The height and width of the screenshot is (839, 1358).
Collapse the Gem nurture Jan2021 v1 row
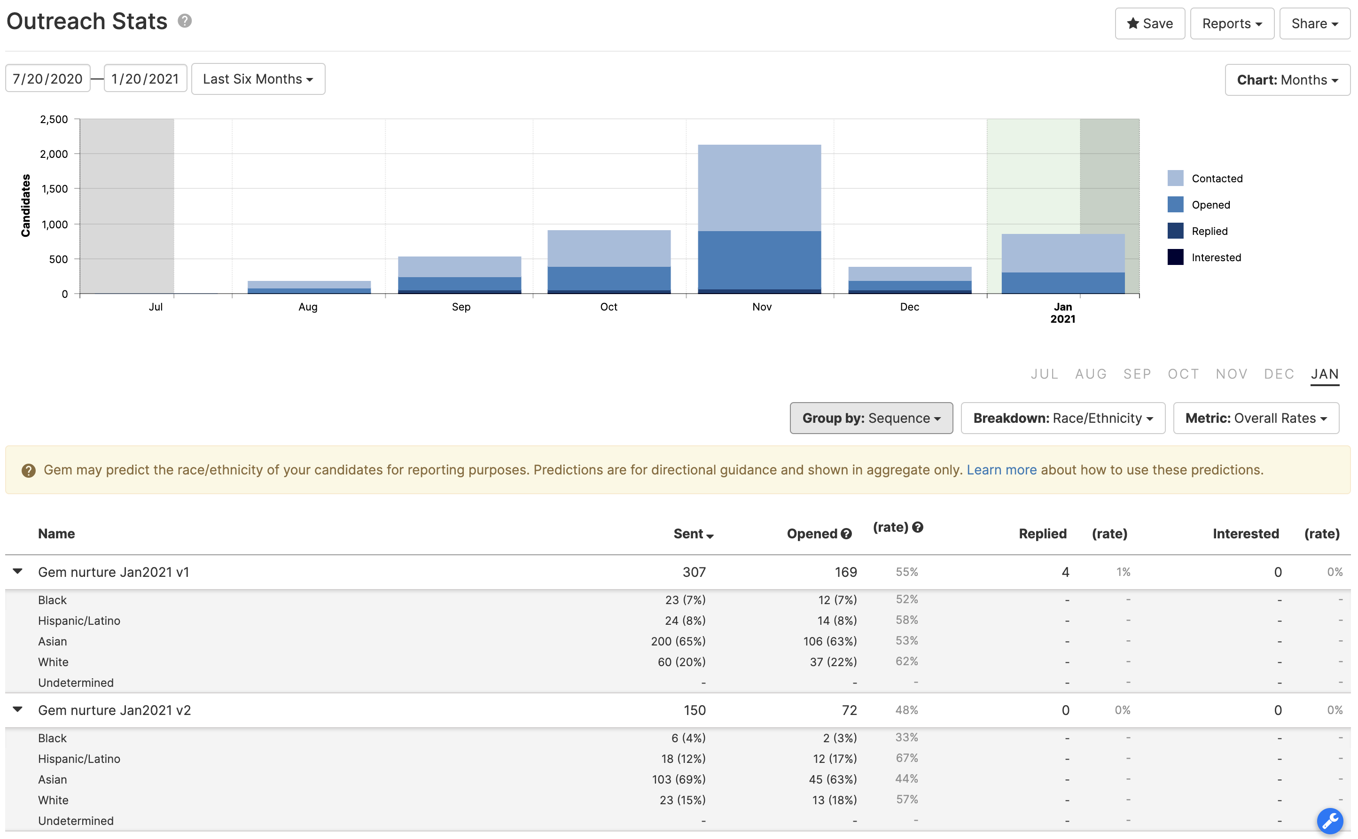[18, 571]
